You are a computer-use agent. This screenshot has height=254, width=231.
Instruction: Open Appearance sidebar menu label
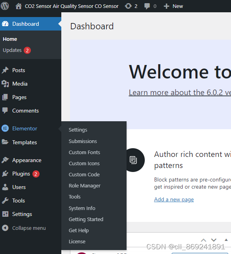coord(27,160)
